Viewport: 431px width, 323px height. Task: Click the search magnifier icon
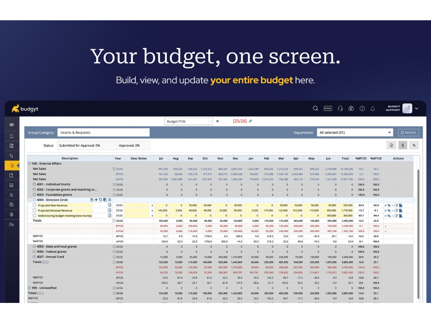[x=315, y=108]
